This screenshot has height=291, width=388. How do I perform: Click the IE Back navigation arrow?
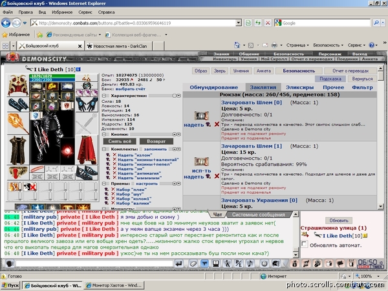coord(6,23)
